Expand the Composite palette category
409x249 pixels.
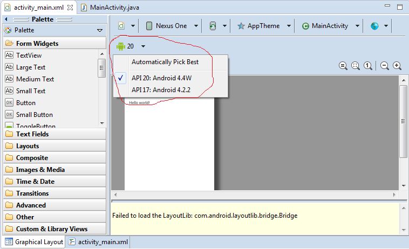[55, 158]
